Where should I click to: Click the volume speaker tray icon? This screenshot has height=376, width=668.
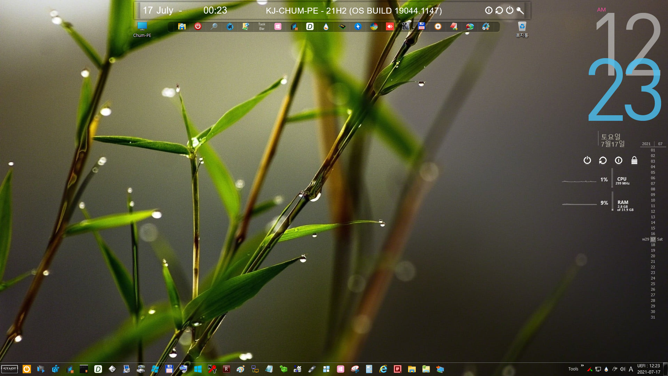pos(623,369)
